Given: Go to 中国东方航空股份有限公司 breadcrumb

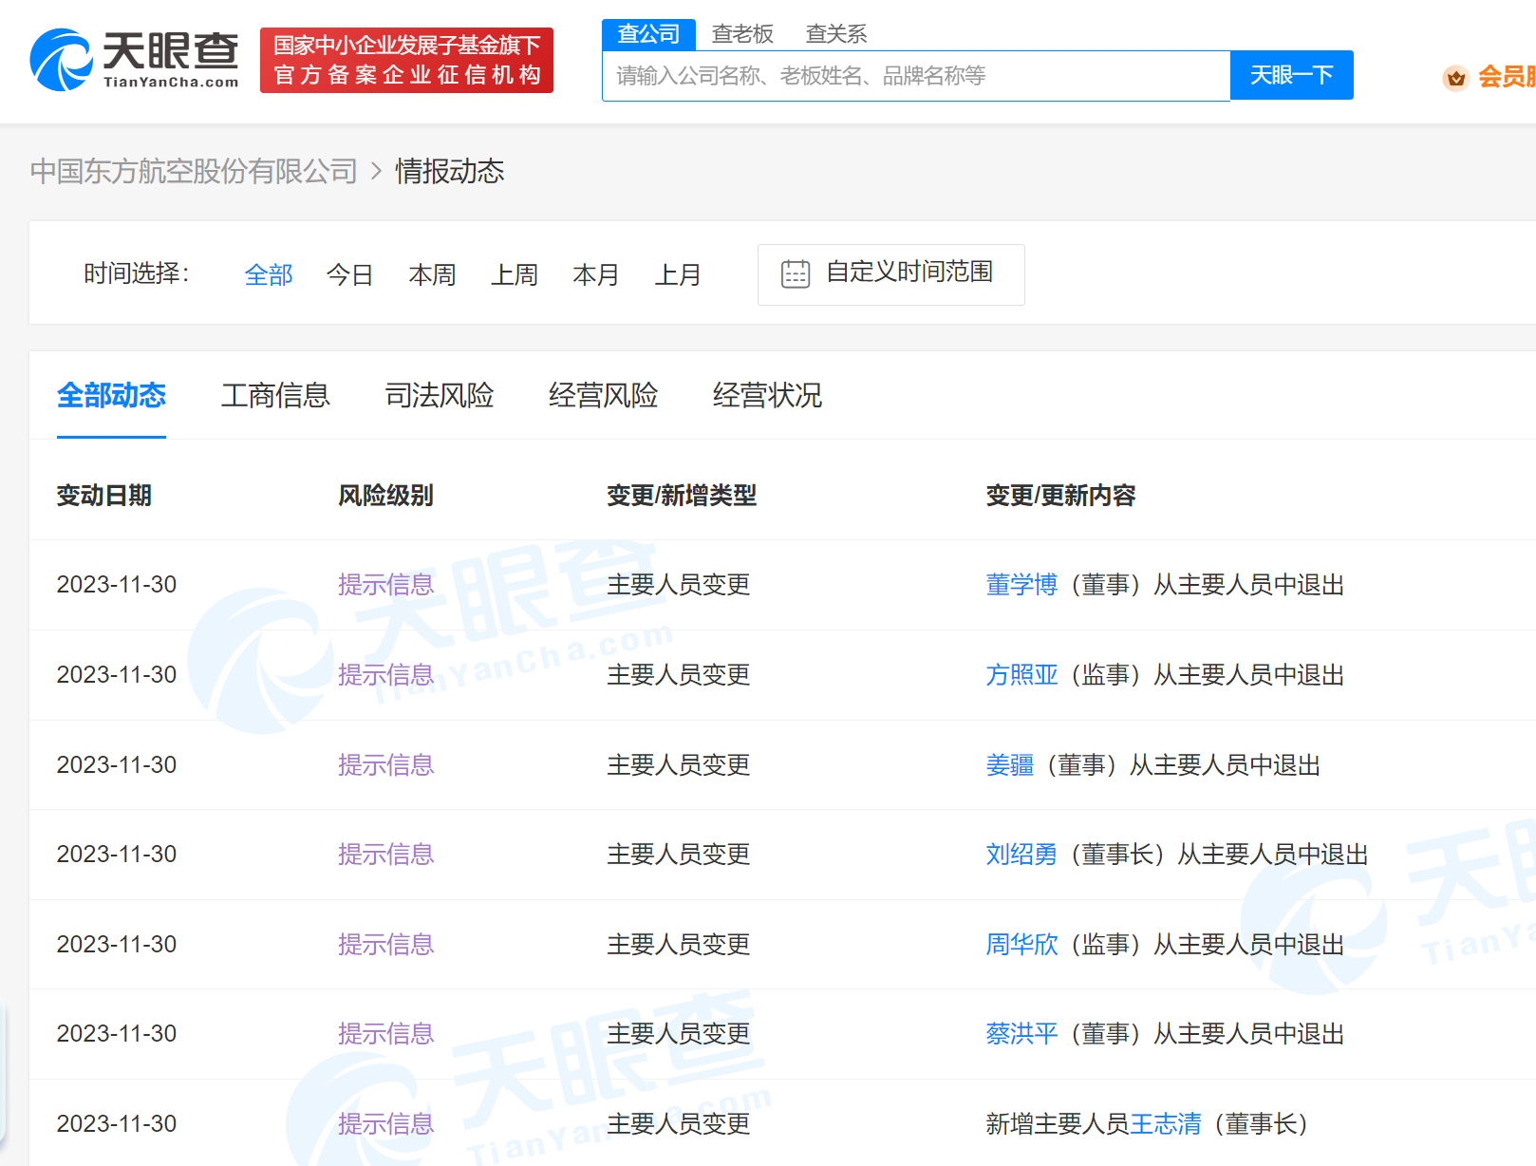Looking at the screenshot, I should [x=194, y=171].
